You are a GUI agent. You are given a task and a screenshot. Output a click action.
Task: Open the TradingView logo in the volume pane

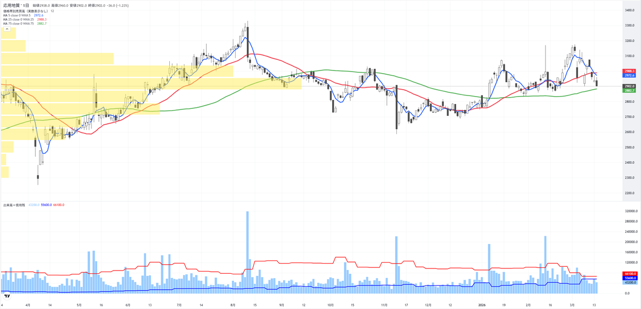[x=7, y=296]
